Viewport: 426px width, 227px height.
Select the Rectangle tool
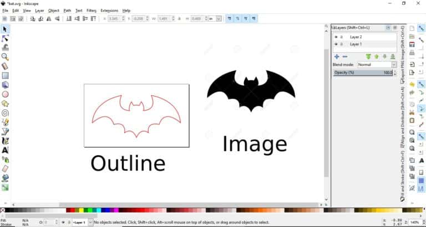pos(5,75)
